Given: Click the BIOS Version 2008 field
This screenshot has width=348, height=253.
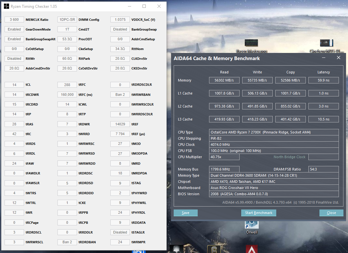Looking at the screenshot, I should click(274, 194).
